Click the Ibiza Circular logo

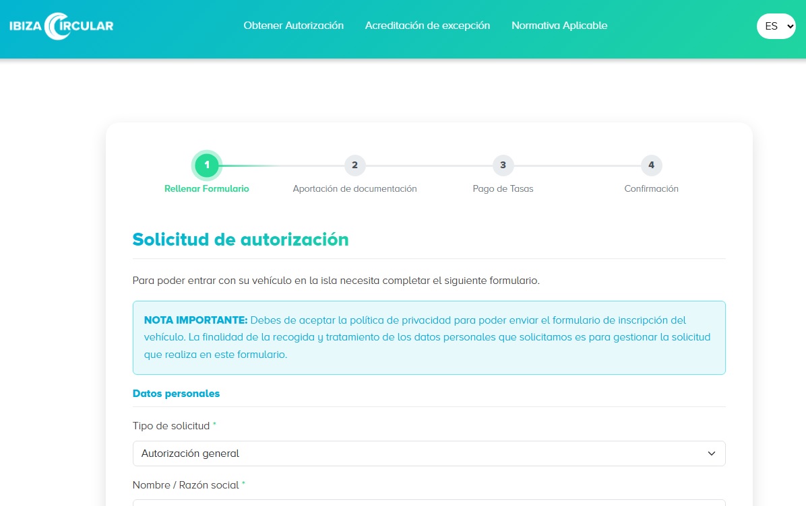[x=61, y=26]
